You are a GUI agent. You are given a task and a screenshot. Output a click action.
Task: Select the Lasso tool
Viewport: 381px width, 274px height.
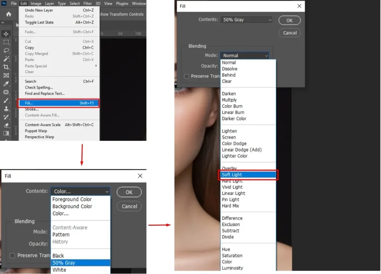point(6,51)
